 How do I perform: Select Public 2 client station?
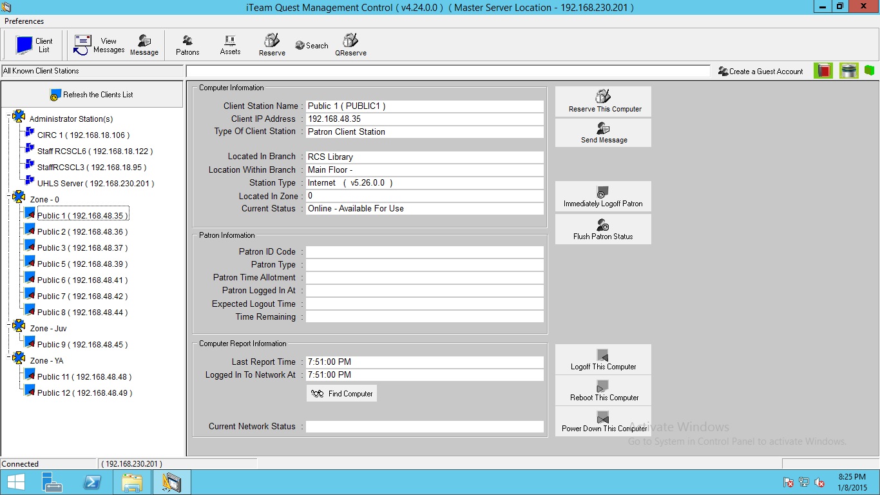(82, 232)
